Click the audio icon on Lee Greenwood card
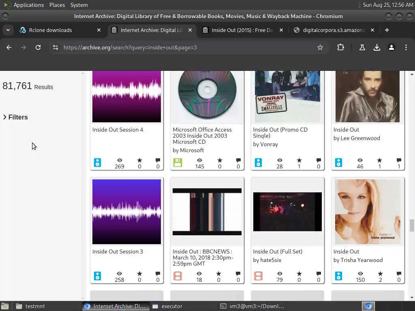Viewport: 415px width, 311px height. click(338, 162)
